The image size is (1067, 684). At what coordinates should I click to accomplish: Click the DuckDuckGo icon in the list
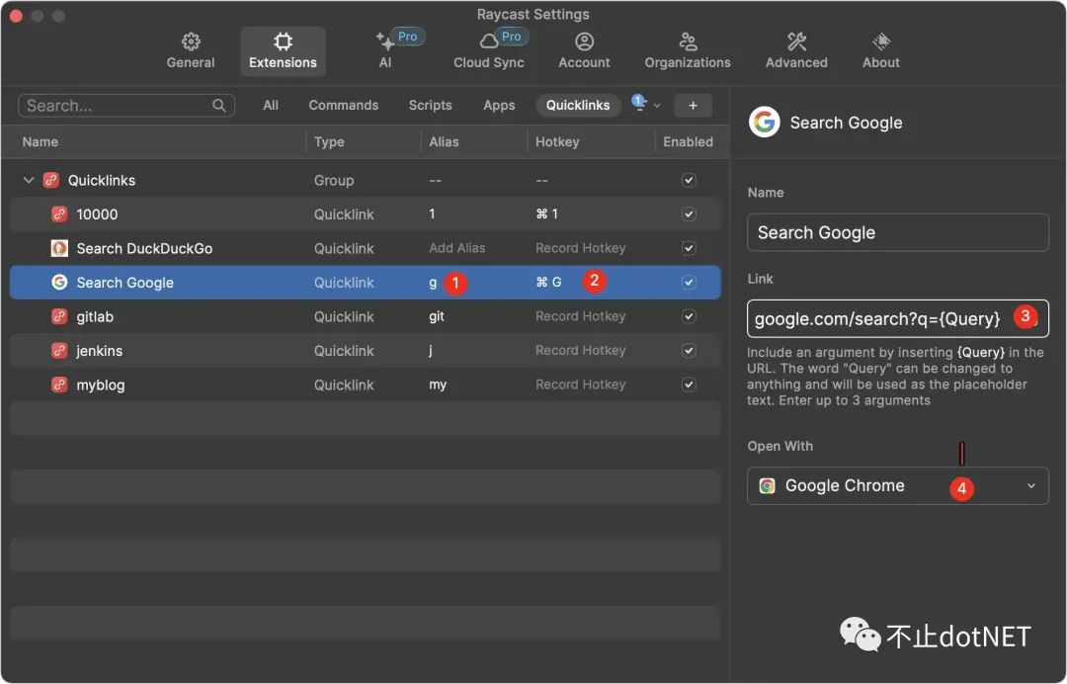click(60, 248)
